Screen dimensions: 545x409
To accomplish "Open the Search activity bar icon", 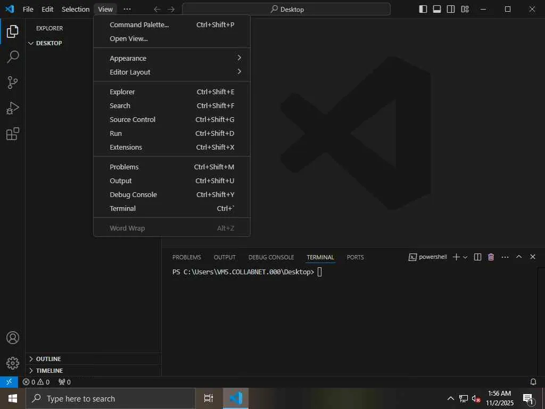I will 13,56.
